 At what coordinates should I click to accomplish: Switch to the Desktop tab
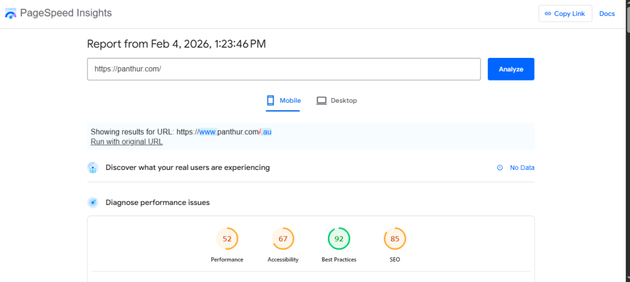[x=337, y=101]
